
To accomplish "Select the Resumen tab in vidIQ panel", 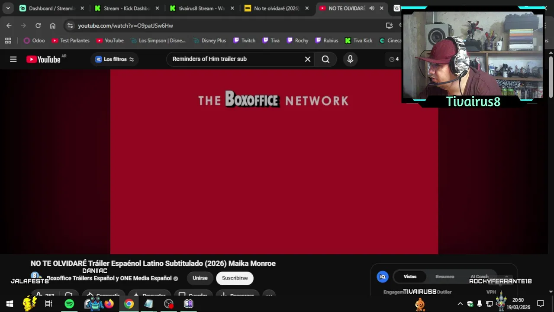I will pos(445,276).
